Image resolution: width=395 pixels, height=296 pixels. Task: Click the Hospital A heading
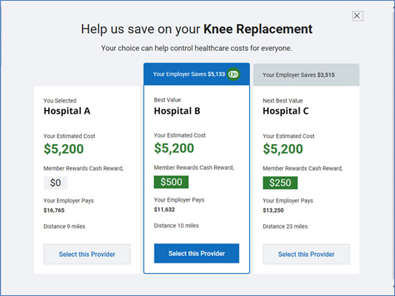tap(67, 111)
